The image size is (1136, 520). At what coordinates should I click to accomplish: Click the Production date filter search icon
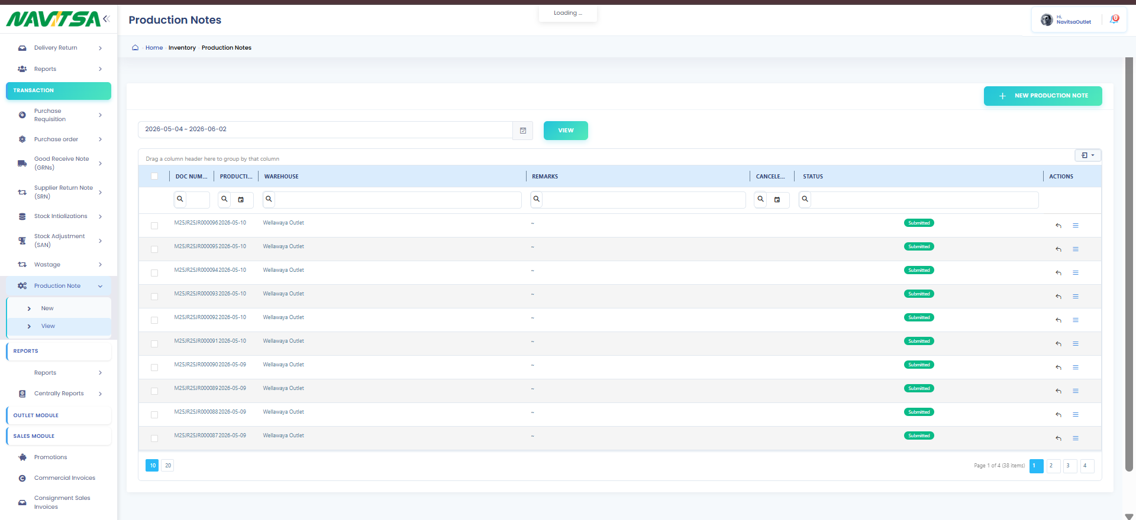point(224,199)
